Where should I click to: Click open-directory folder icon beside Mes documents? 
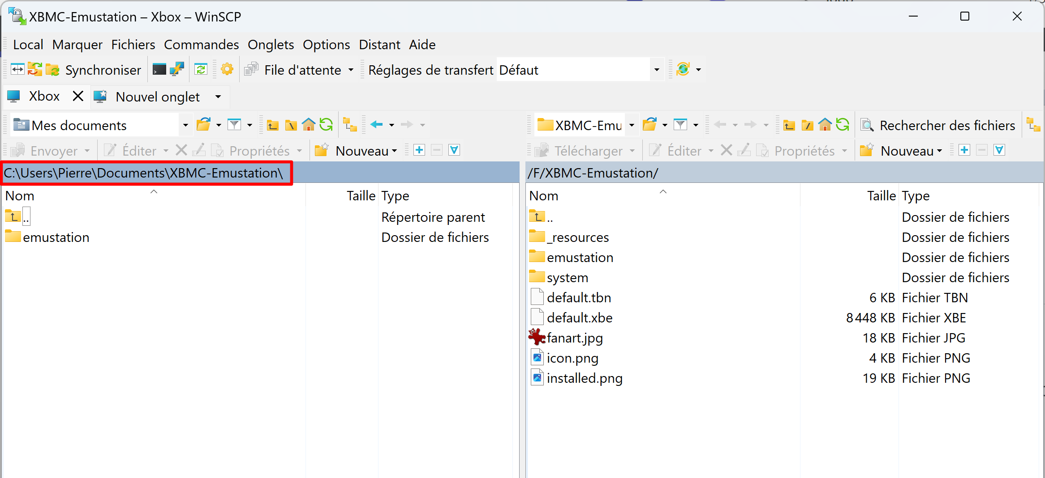[204, 125]
